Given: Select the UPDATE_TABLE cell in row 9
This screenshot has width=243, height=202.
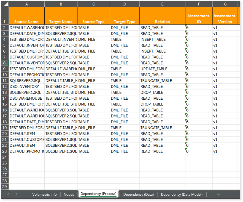Looking at the screenshot, I should 154,69.
